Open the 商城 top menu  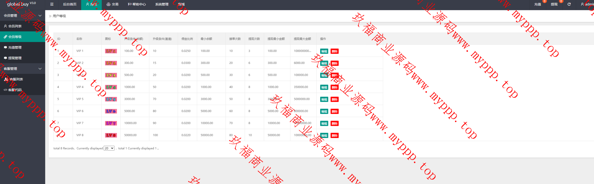point(181,4)
